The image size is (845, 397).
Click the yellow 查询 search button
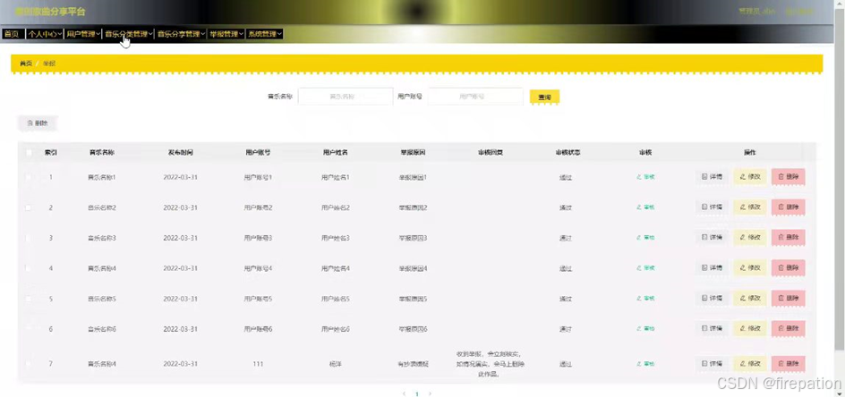545,97
